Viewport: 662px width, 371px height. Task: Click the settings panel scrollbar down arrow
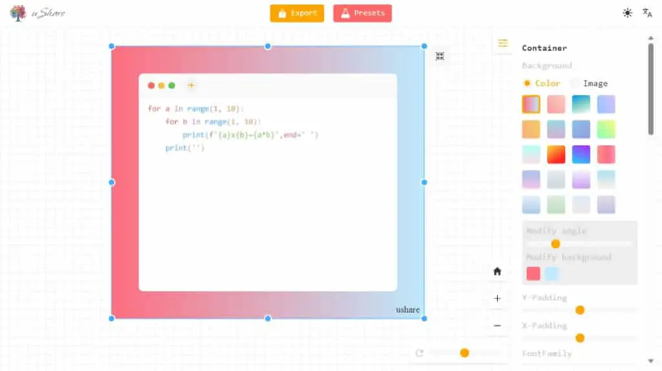650,361
